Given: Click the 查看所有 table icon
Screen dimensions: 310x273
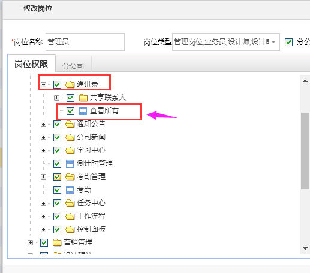Looking at the screenshot, I should pyautogui.click(x=83, y=111).
